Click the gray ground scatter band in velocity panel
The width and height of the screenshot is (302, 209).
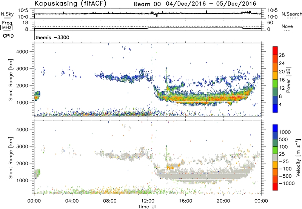[204, 176]
